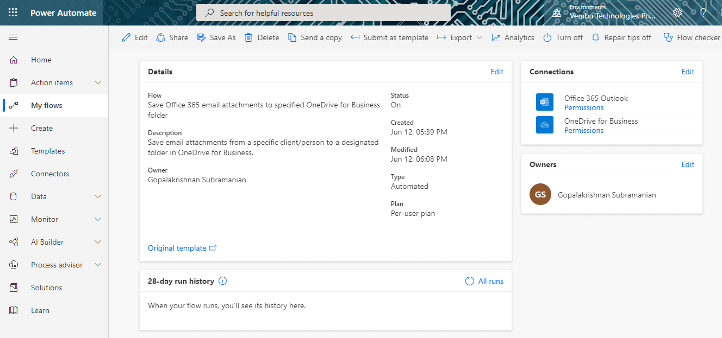Viewport: 722px width, 338px height.
Task: Click Send a copy
Action: [x=315, y=37]
